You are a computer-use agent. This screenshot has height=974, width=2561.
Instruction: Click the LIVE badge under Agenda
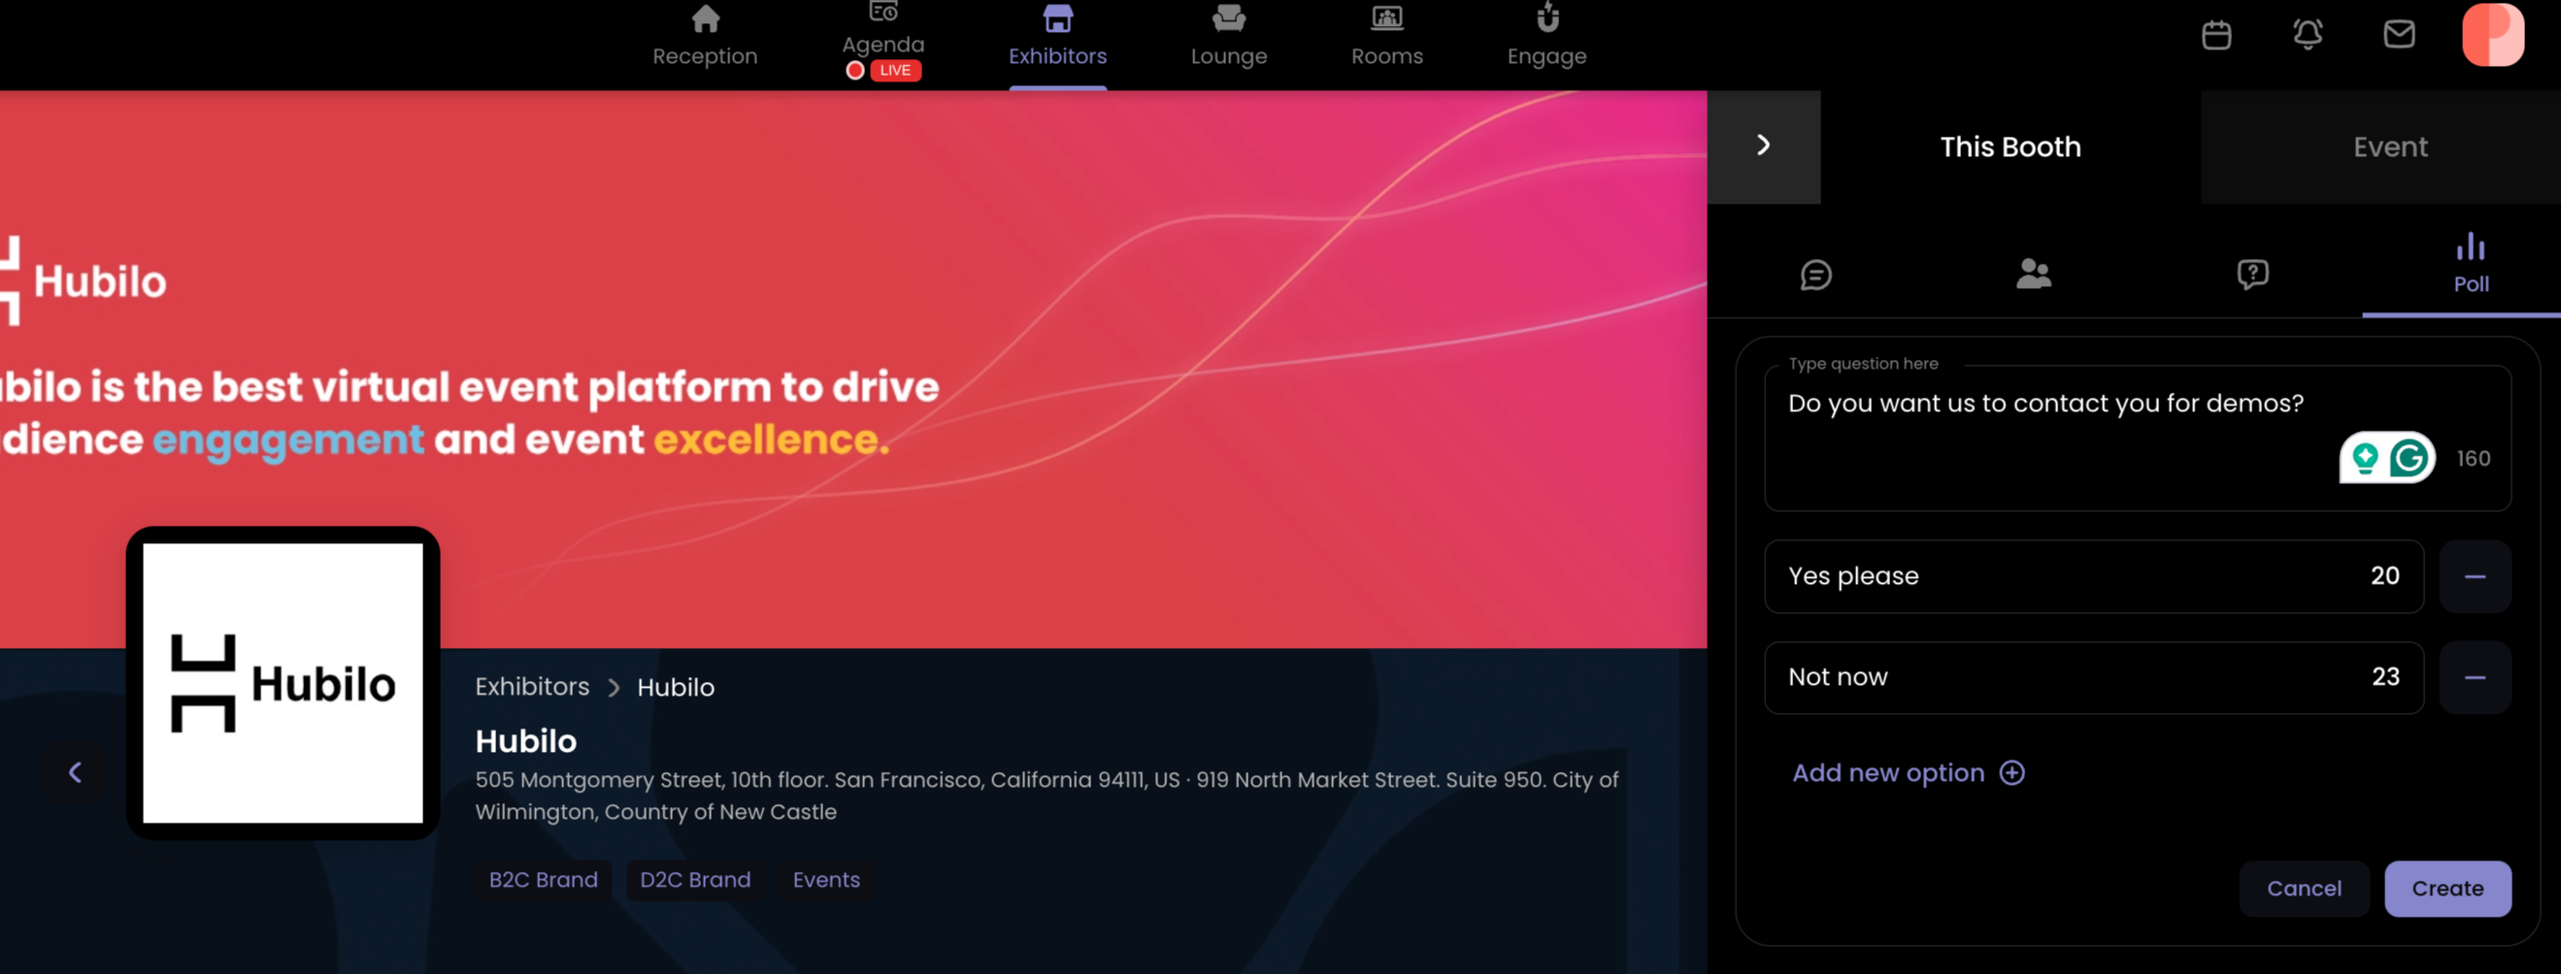(x=895, y=71)
